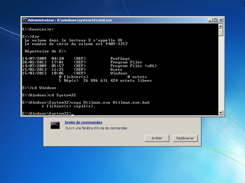The height and width of the screenshot is (183, 245).
Task: Open the Invite de commandes link
Action: pyautogui.click(x=83, y=122)
